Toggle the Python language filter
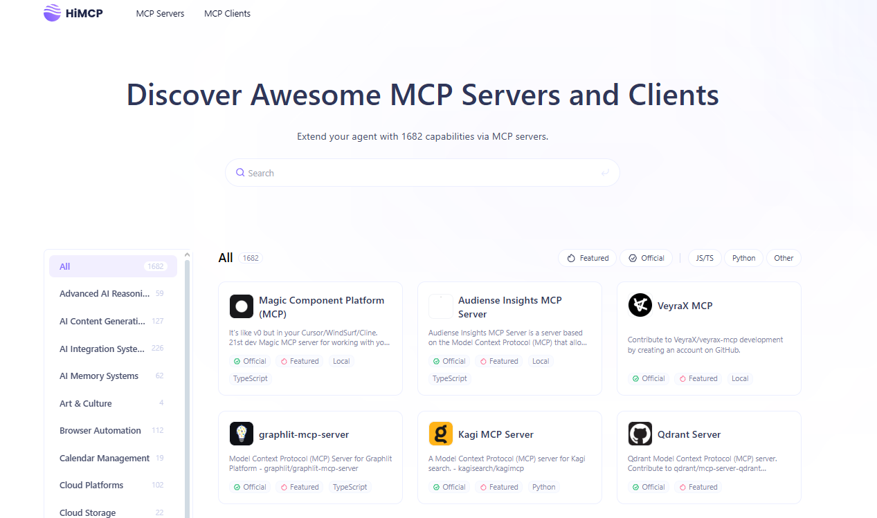 [x=744, y=258]
